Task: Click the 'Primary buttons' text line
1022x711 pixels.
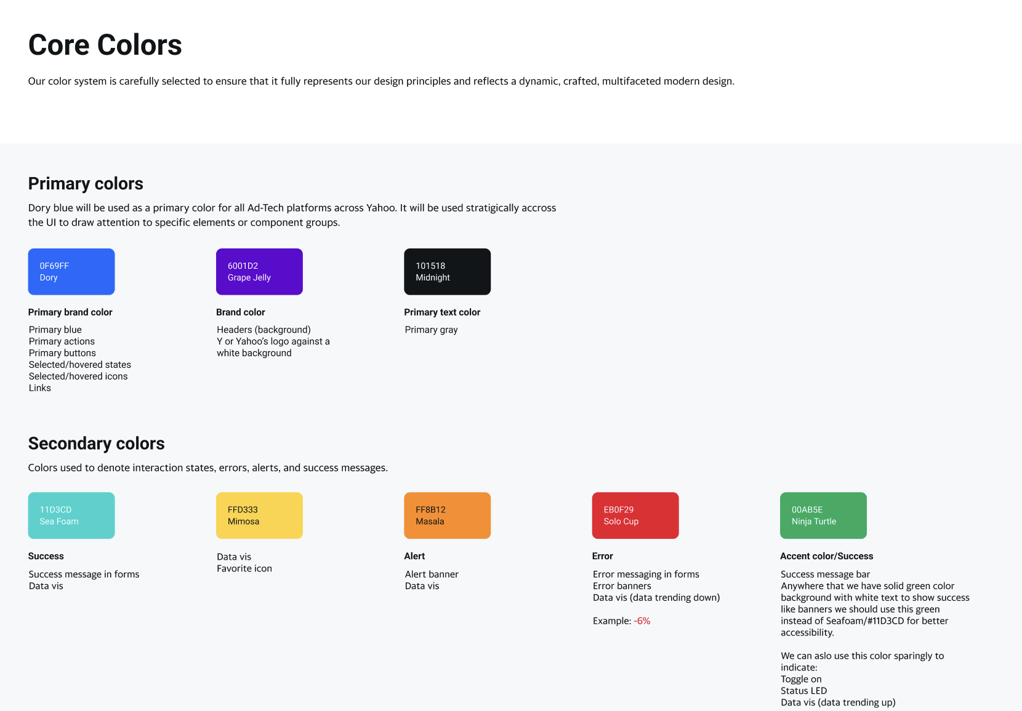Action: click(x=62, y=353)
